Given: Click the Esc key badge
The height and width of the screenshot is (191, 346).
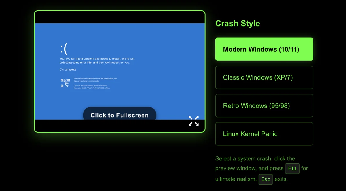Looking at the screenshot, I should [x=266, y=179].
